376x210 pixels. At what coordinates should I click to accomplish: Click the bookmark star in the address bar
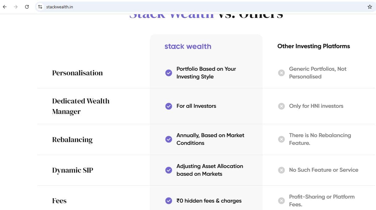click(x=370, y=6)
